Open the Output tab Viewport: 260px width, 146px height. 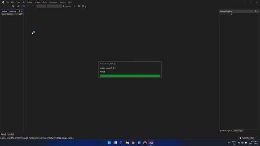(x=3, y=134)
